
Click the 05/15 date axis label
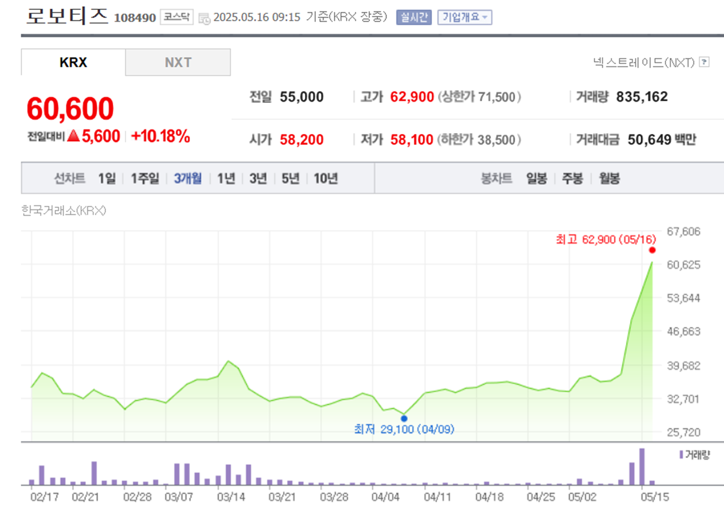coord(655,497)
